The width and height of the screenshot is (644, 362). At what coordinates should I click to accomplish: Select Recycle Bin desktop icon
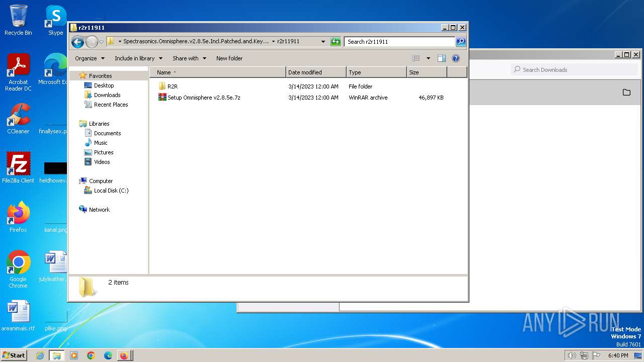tap(18, 20)
